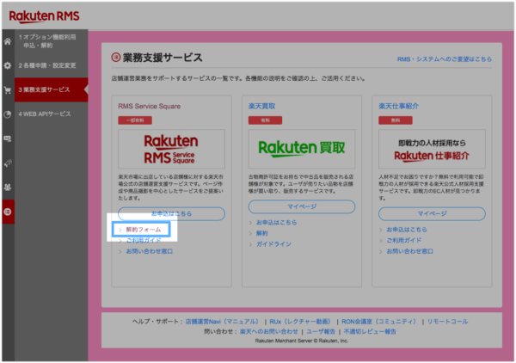Viewport: 516px width, 363px height.
Task: Open ご利用ガイド link in RMS Service Square card
Action: 144,240
